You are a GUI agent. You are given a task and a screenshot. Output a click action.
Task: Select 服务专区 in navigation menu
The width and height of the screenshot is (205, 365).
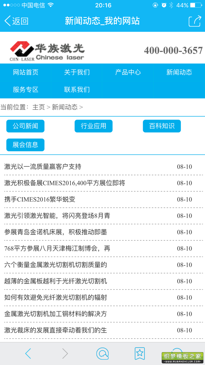click(x=26, y=90)
